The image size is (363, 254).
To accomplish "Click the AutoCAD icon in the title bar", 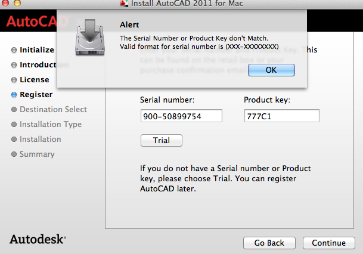I will click(124, 3).
